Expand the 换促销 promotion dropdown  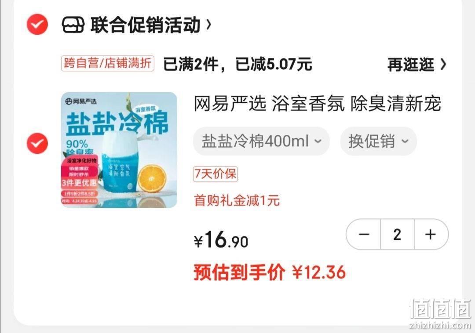coord(378,141)
